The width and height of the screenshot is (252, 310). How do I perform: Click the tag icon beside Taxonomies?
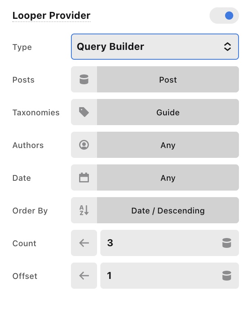pyautogui.click(x=84, y=112)
